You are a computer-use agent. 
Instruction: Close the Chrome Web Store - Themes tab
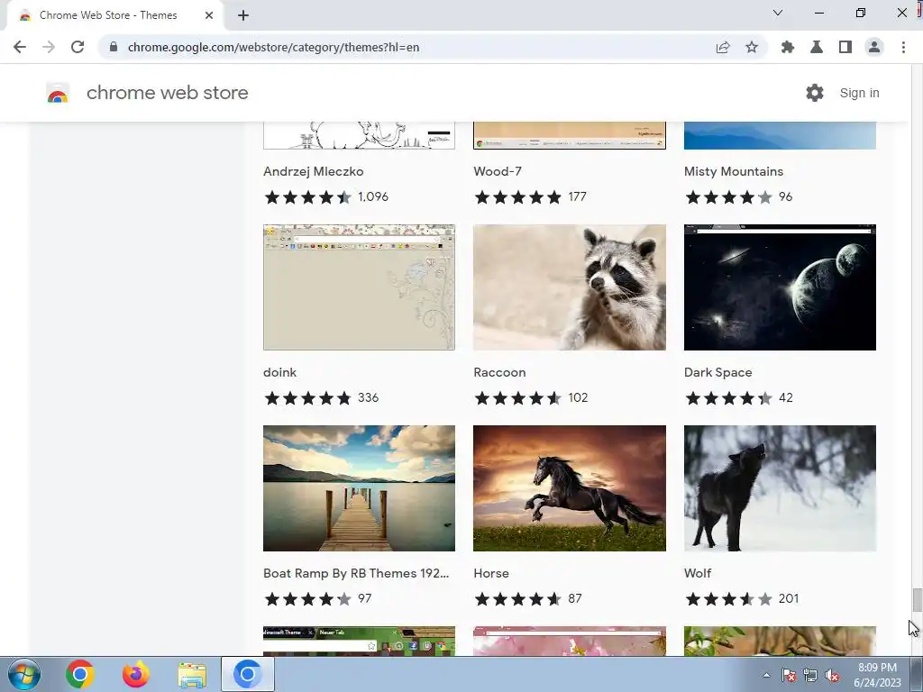[209, 15]
